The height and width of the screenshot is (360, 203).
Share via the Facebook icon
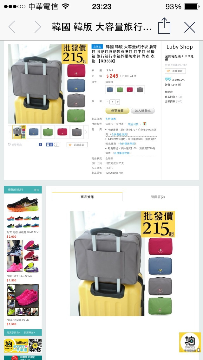pyautogui.click(x=40, y=145)
